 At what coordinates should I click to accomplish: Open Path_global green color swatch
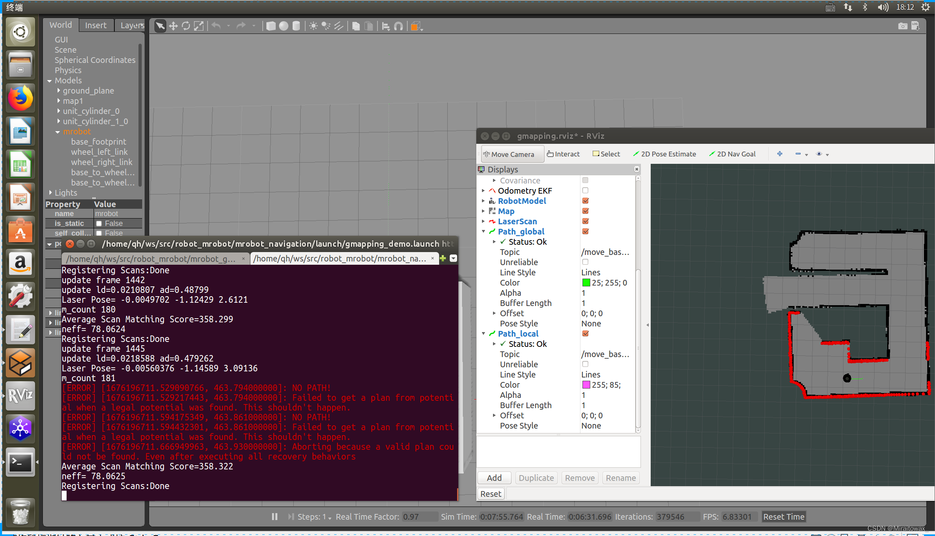(x=586, y=283)
